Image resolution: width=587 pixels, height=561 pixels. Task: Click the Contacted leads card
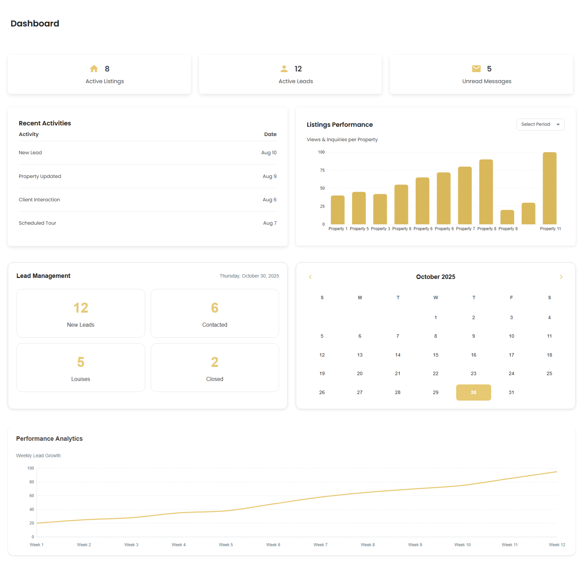point(215,313)
